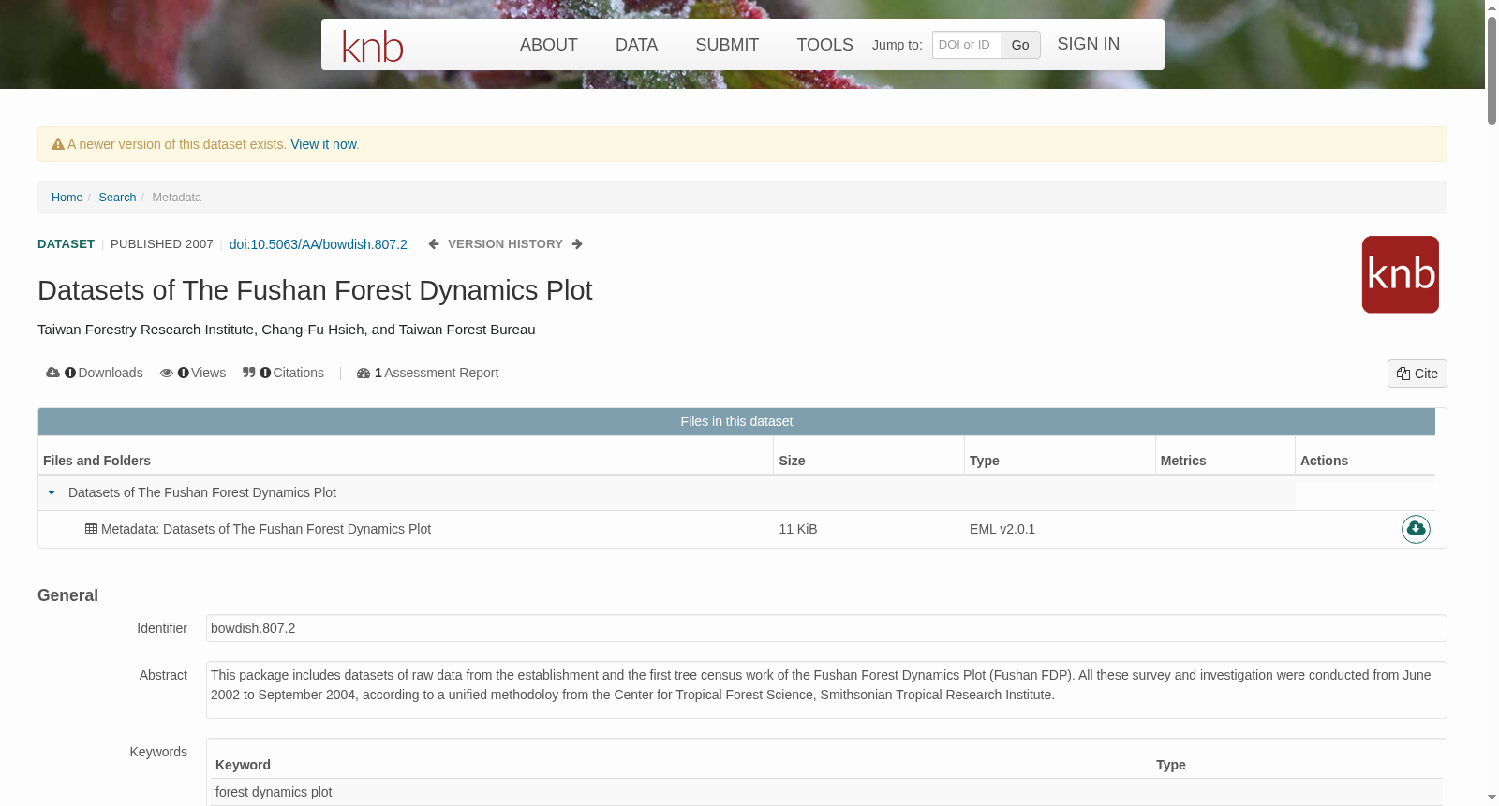Click the warning triangle icon in alert
This screenshot has height=806, width=1499.
58,144
